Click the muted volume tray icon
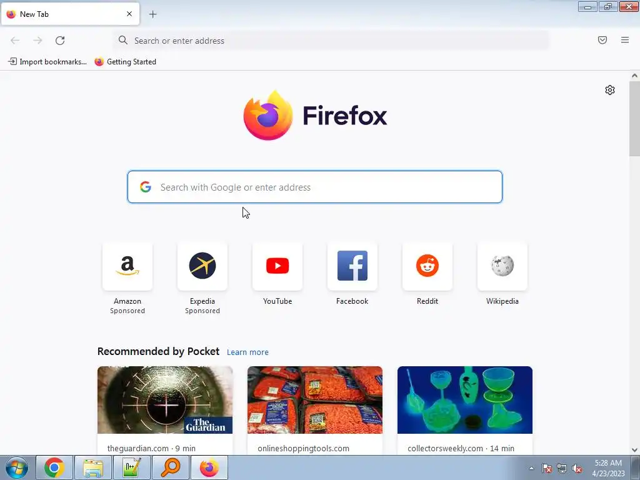The height and width of the screenshot is (480, 640). click(x=577, y=469)
